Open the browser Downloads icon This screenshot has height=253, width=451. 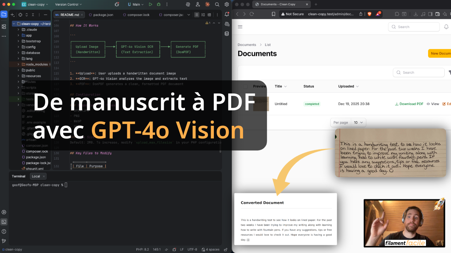click(x=416, y=14)
